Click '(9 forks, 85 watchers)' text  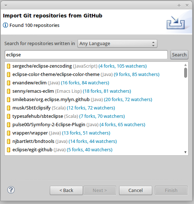[137, 75]
